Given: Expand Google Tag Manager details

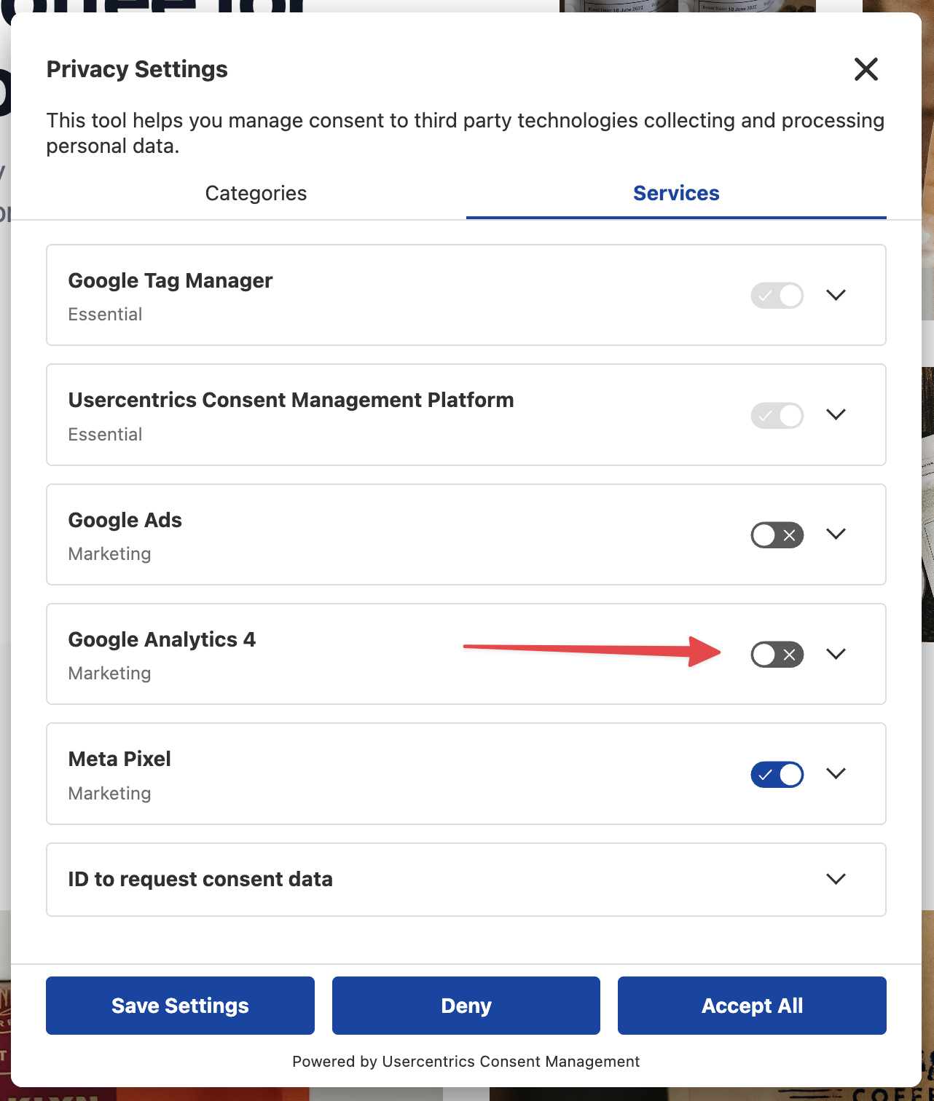Looking at the screenshot, I should tap(836, 295).
